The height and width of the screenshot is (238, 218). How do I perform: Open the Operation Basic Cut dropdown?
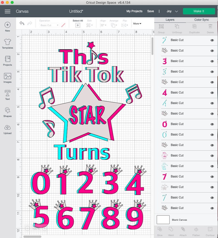coord(49,25)
